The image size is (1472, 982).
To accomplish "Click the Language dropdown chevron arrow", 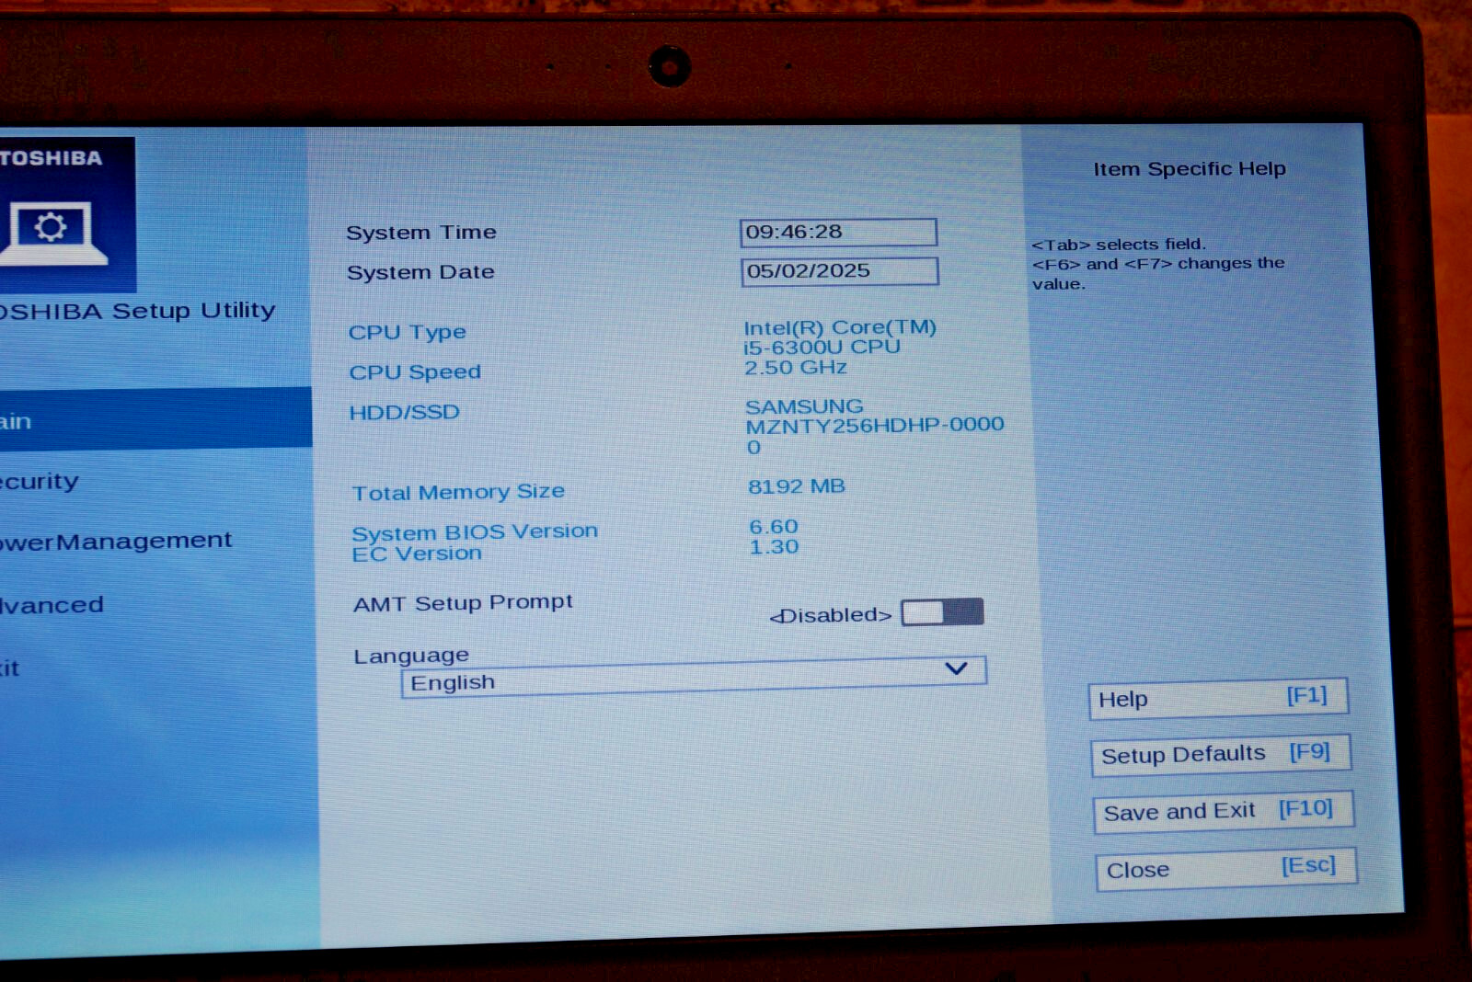I will 956,668.
